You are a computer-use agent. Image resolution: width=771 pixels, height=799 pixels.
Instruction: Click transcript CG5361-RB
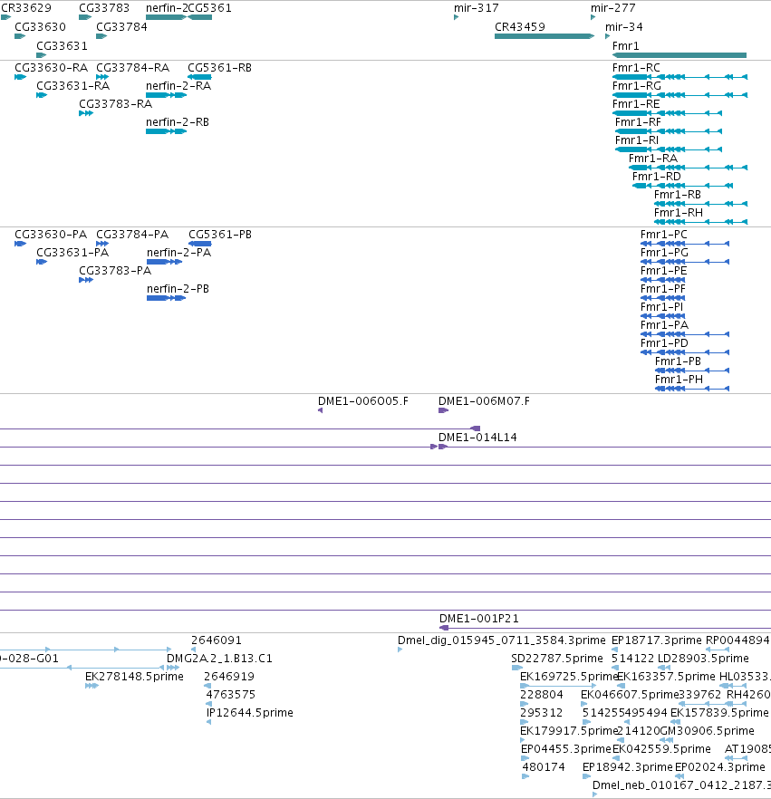pyautogui.click(x=199, y=77)
